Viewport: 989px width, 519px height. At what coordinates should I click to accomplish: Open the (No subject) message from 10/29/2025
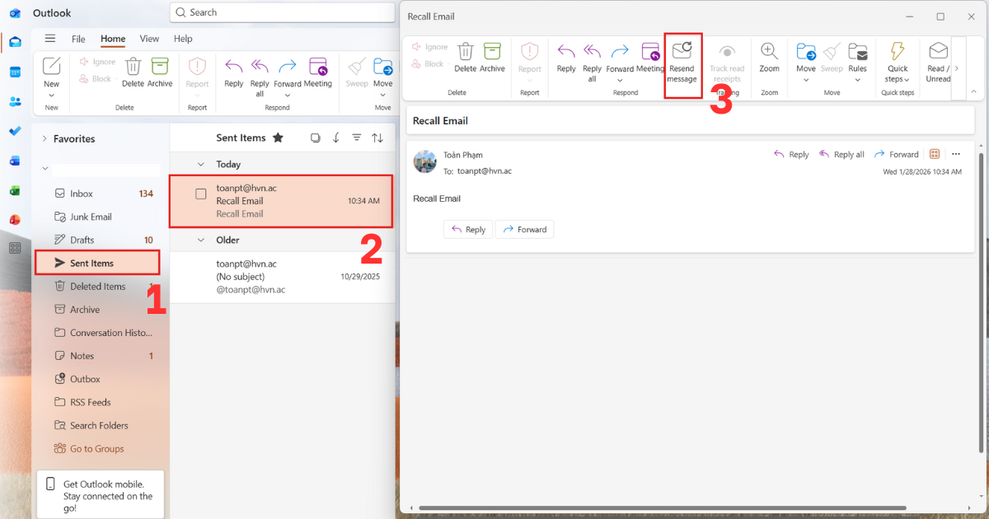point(281,277)
